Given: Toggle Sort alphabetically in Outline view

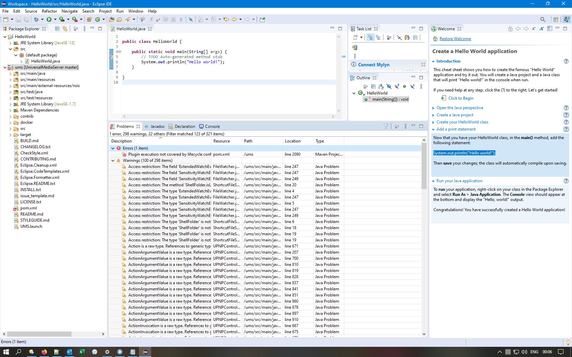Looking at the screenshot, I should 381,86.
